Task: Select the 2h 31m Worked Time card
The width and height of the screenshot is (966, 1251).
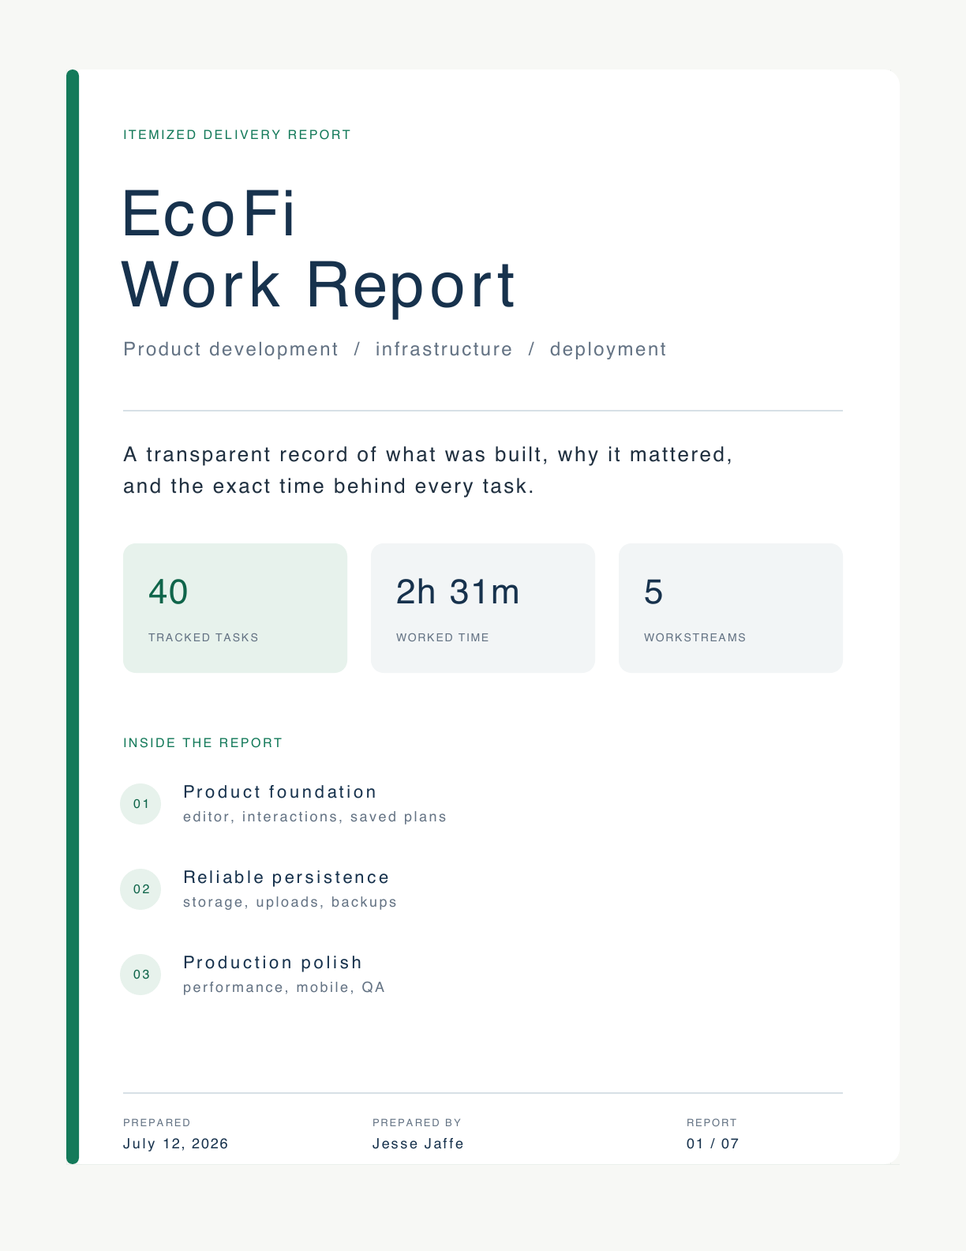Action: click(483, 608)
